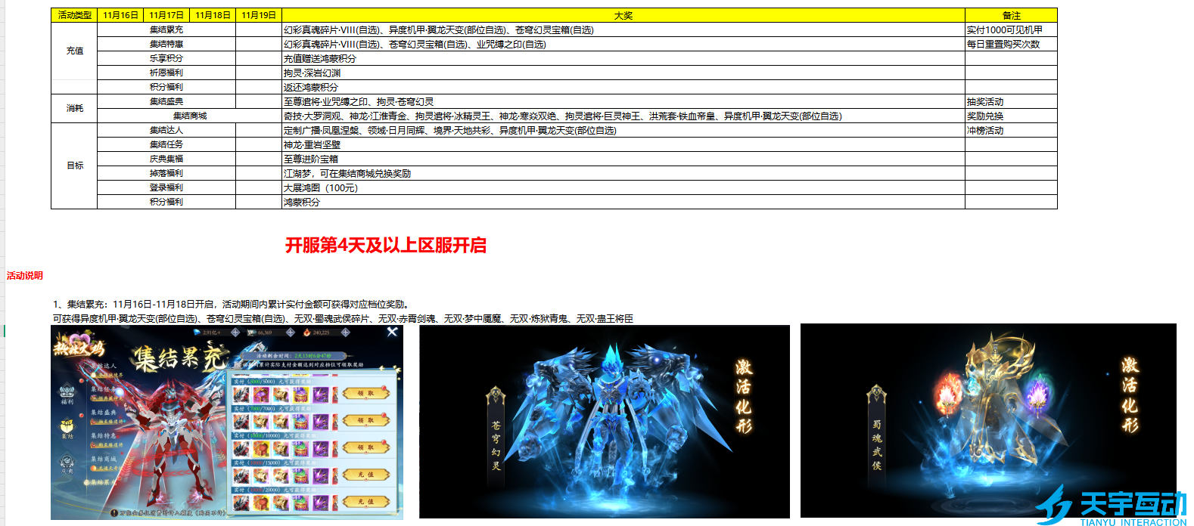Open the 集结商城 tab

click(104, 459)
